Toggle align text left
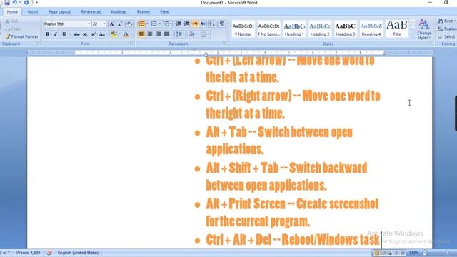457x257 pixels. 141,34
